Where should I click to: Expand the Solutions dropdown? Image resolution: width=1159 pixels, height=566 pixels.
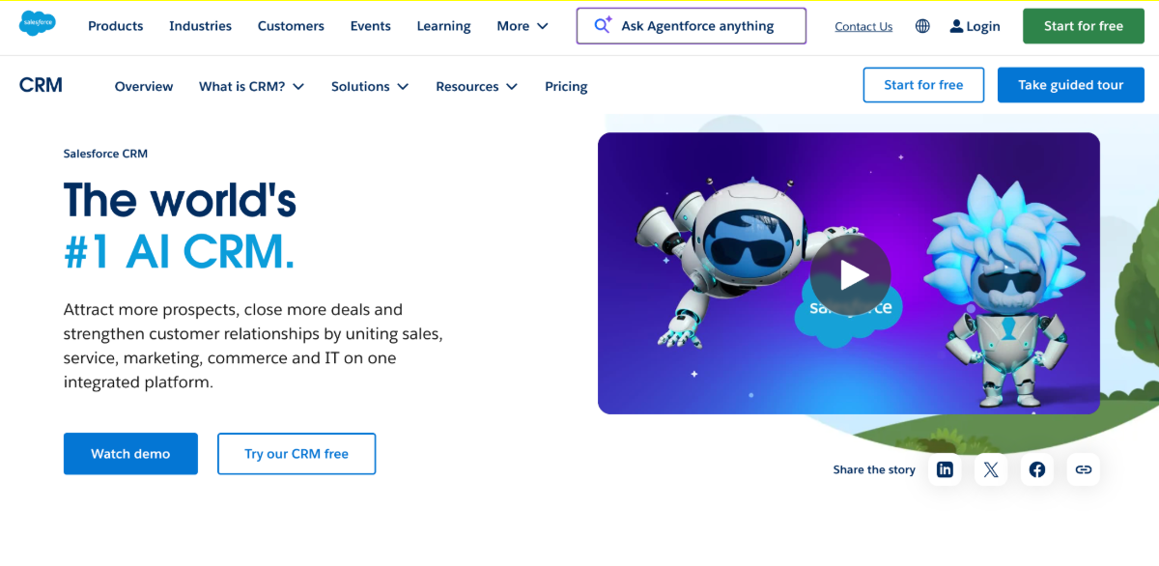[370, 86]
